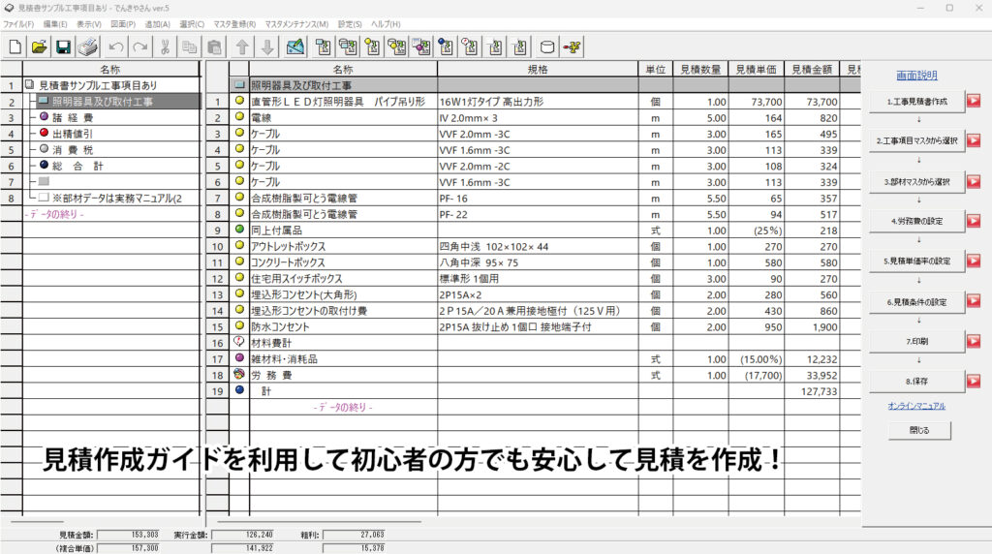This screenshot has height=554, width=992.
Task: Open the 表示(V) menu
Action: click(88, 24)
